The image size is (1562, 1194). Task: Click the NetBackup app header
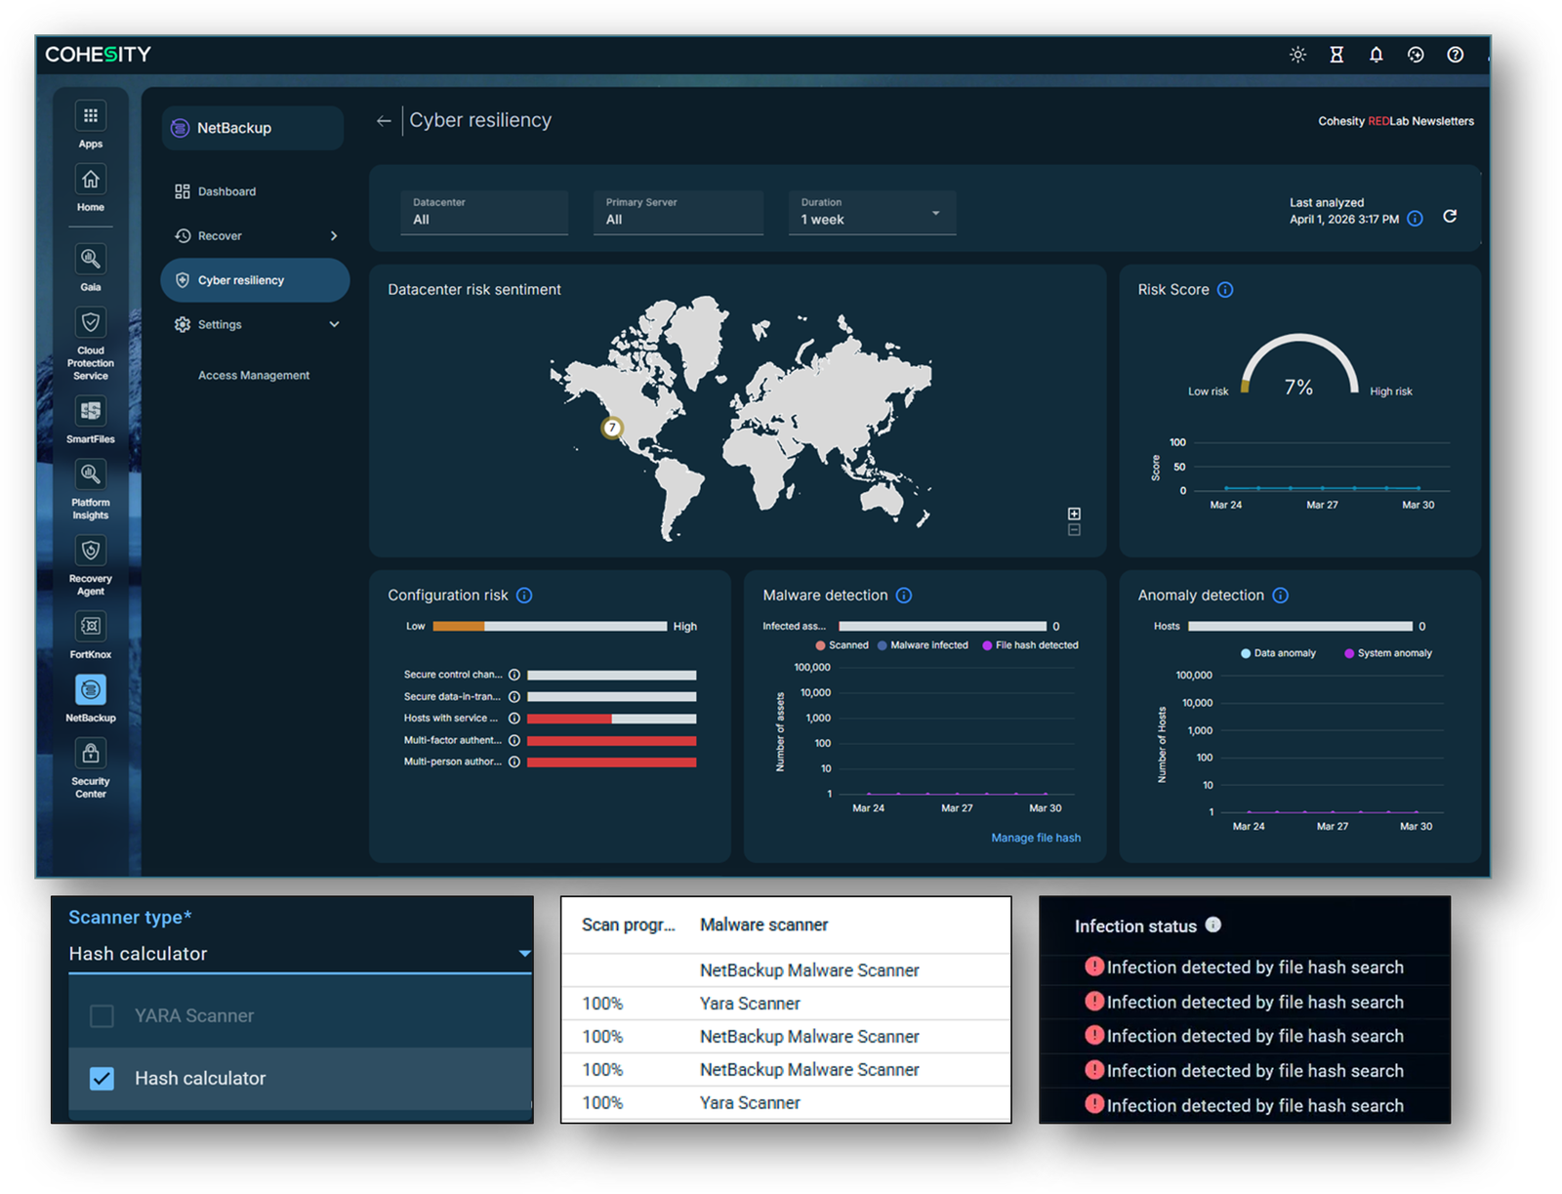[x=252, y=128]
